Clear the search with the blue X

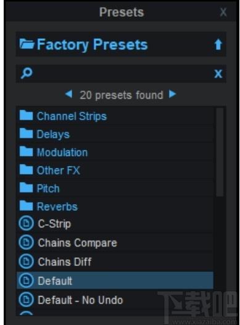tap(218, 74)
